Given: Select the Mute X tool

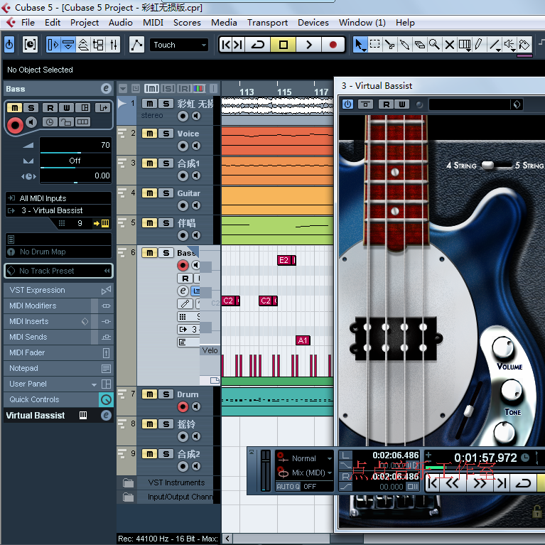Looking at the screenshot, I should coord(449,45).
